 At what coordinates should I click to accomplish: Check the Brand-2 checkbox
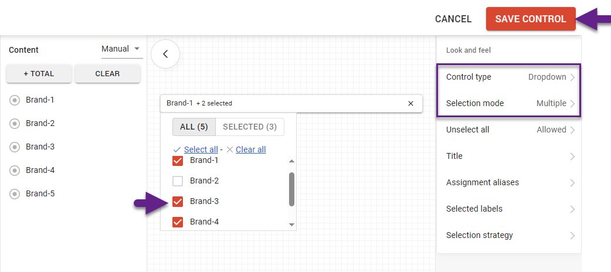tap(178, 181)
